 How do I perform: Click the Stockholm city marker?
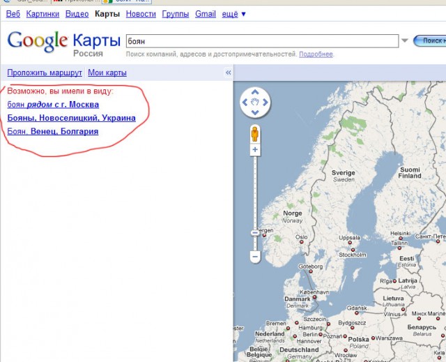click(x=353, y=250)
